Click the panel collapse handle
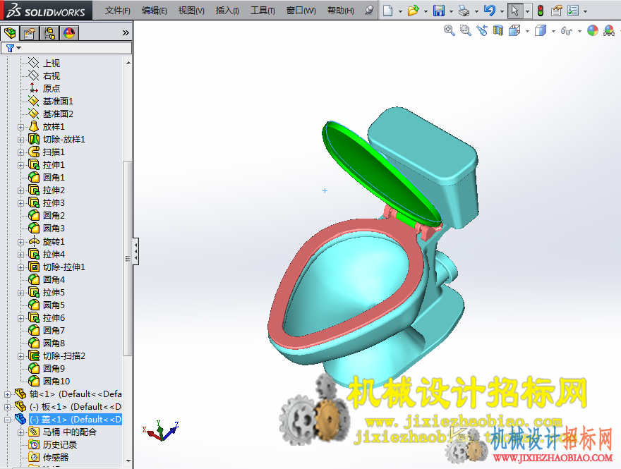Viewport: 621px width, 469px height. 135,251
